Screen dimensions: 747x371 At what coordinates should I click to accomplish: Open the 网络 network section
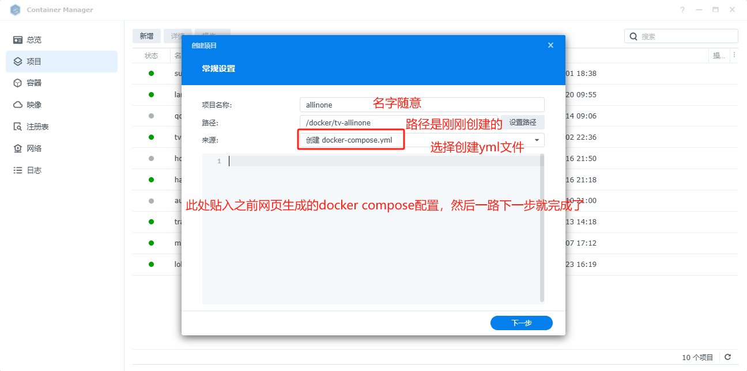click(x=33, y=148)
